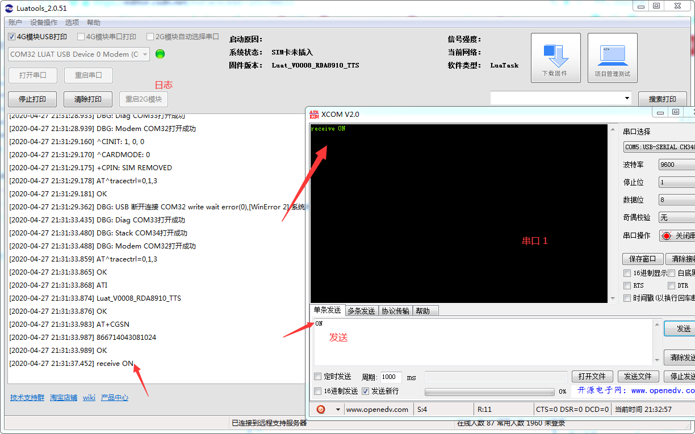Screen dimensions: 695x434
Task: Click the 周期 period input field
Action: [390, 377]
